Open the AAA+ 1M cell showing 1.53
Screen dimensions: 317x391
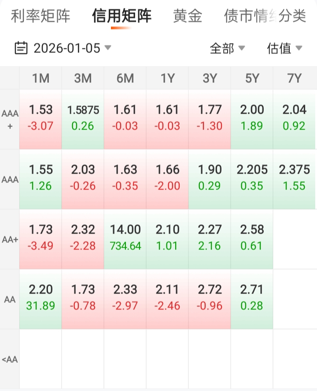41,119
